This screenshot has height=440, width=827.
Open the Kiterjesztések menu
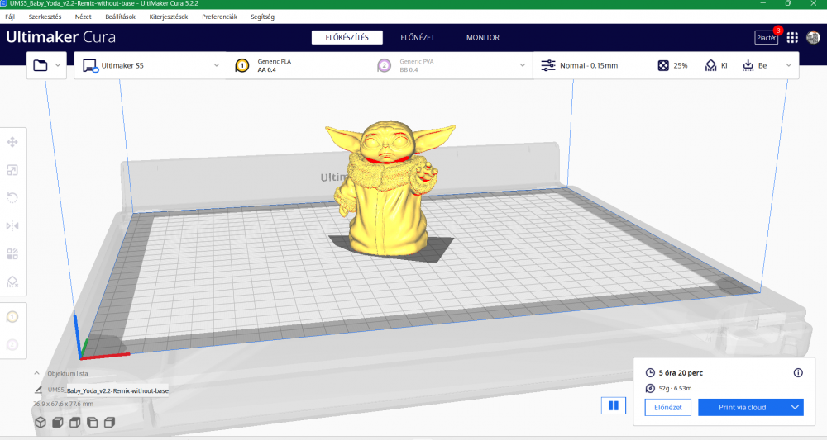[x=168, y=17]
